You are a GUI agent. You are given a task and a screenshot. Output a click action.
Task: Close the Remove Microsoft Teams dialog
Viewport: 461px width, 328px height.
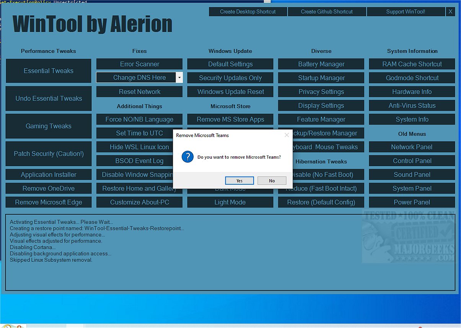tap(287, 135)
